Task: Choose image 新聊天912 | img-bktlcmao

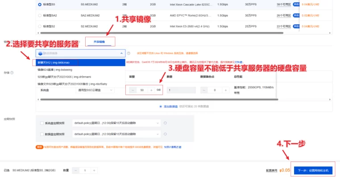Action: pyautogui.click(x=80, y=62)
